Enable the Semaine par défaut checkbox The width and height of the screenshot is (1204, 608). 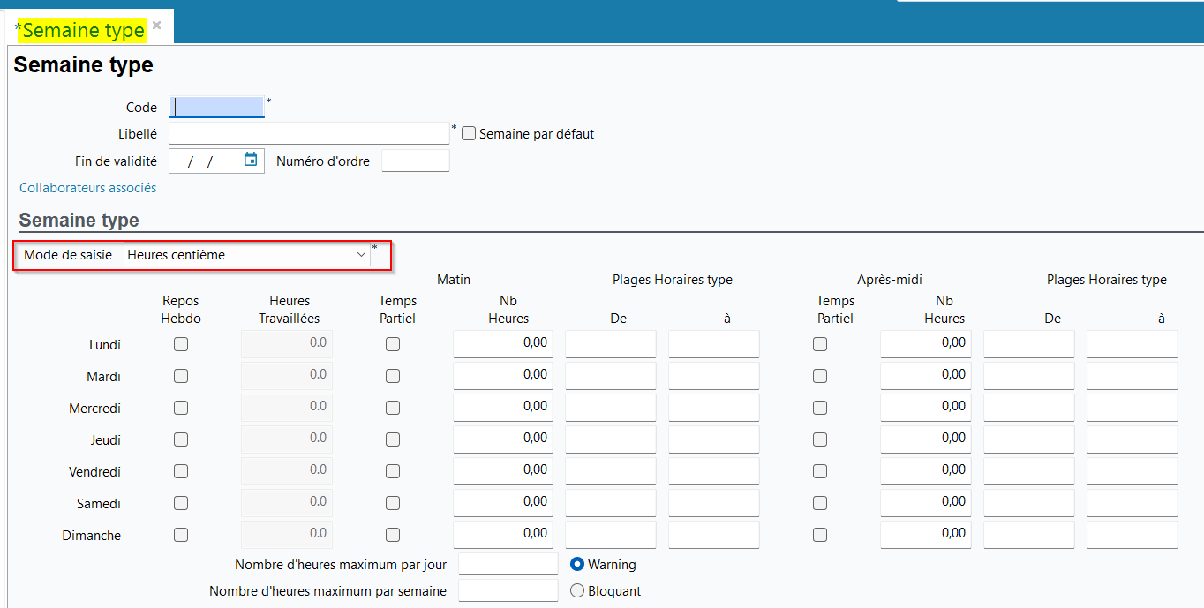469,134
